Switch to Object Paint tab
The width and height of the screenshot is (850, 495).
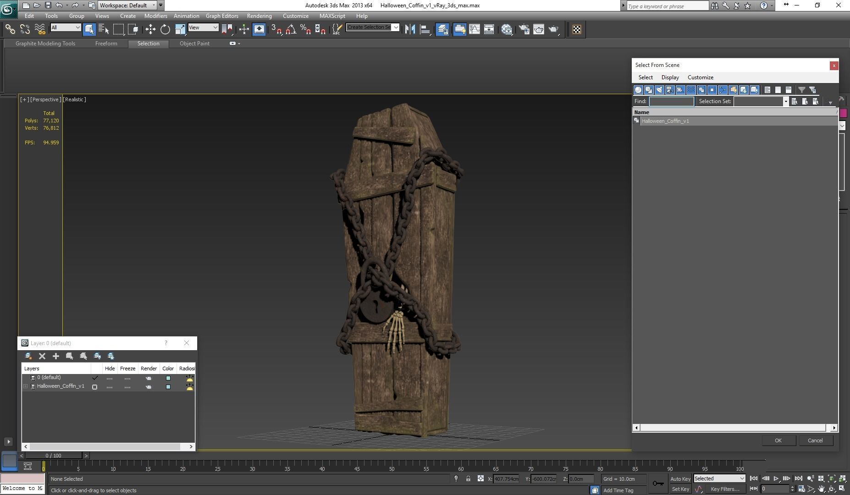pyautogui.click(x=194, y=44)
